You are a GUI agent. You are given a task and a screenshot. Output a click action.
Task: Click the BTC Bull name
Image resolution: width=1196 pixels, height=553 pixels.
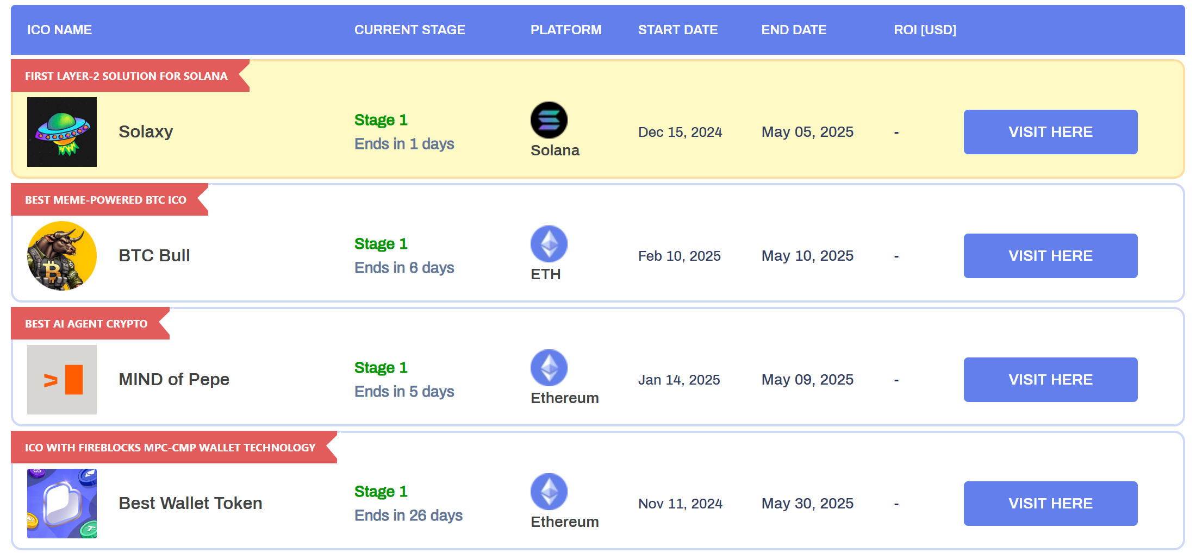pos(154,255)
